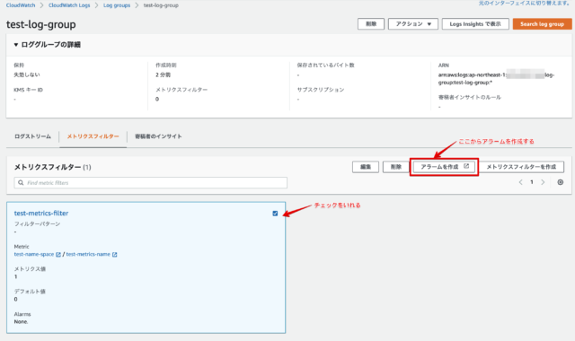Viewport: 575px width, 341px height.
Task: Select the メトリクスフィルター tab
Action: click(93, 136)
